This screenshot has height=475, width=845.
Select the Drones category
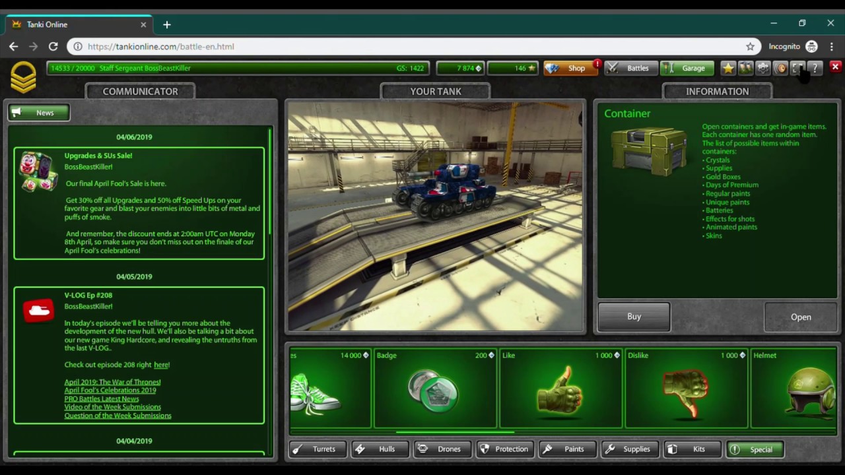click(442, 449)
